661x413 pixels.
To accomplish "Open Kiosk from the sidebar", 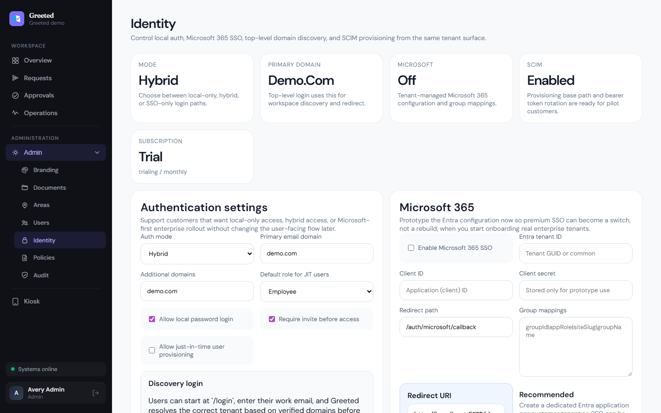I will click(x=56, y=302).
